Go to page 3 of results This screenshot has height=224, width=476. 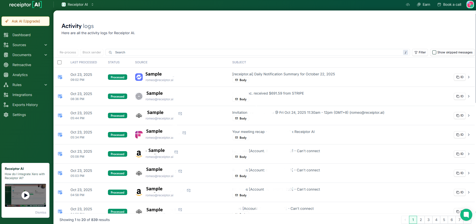(x=429, y=220)
